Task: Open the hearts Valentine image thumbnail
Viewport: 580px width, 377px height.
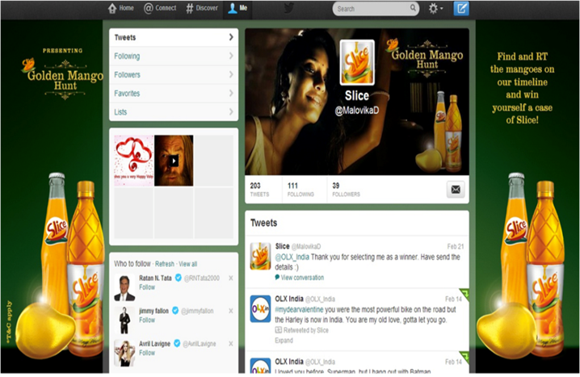Action: pos(133,161)
